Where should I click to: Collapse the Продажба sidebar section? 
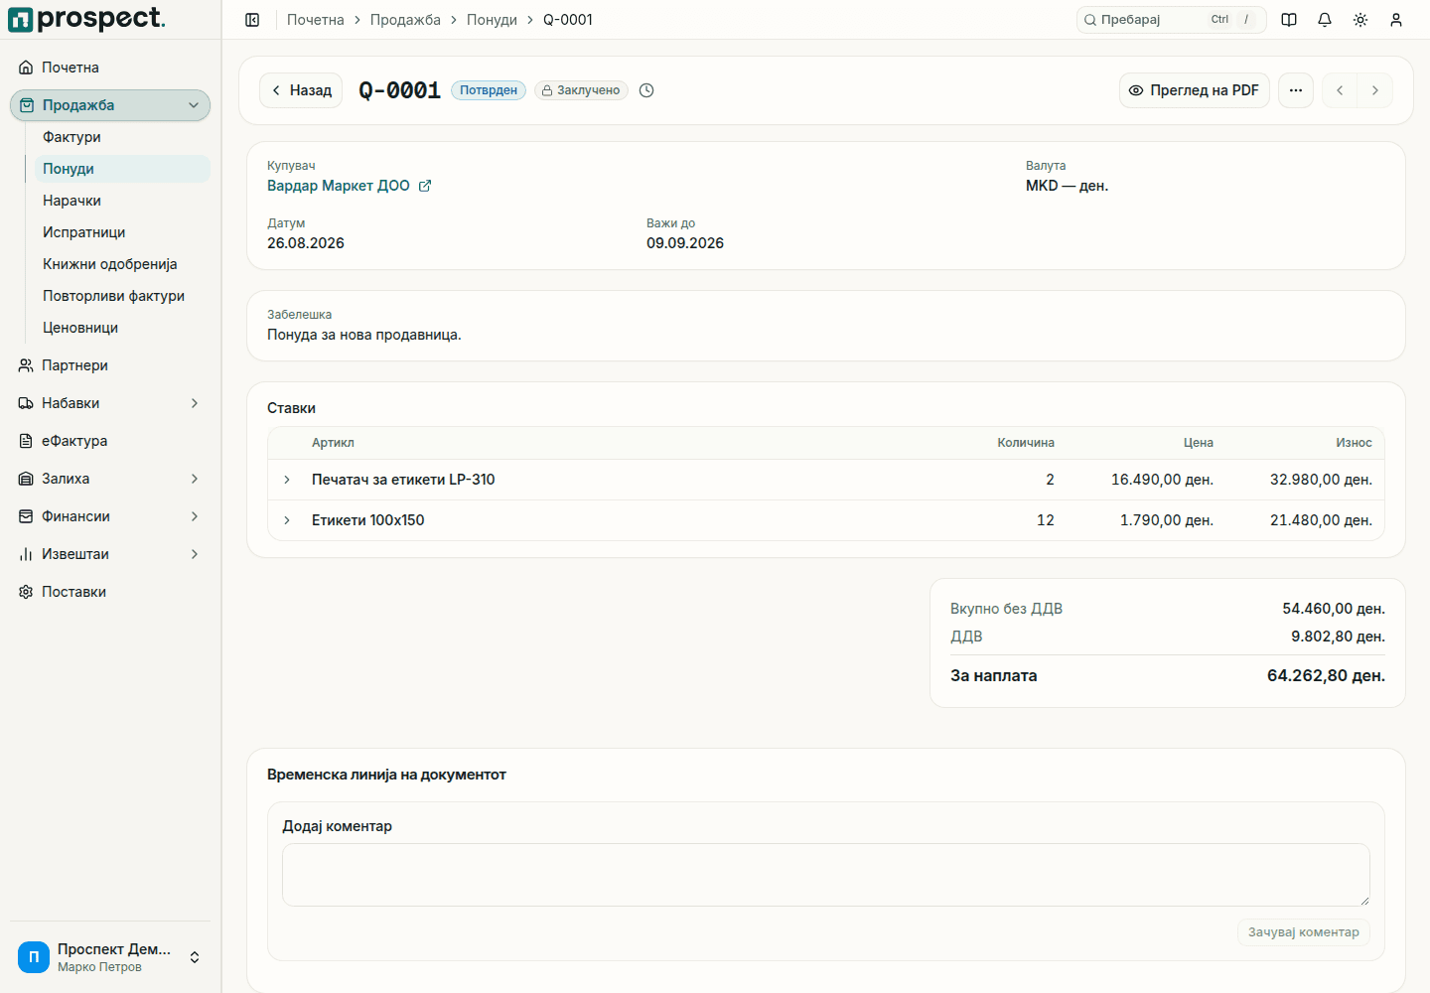tap(110, 105)
